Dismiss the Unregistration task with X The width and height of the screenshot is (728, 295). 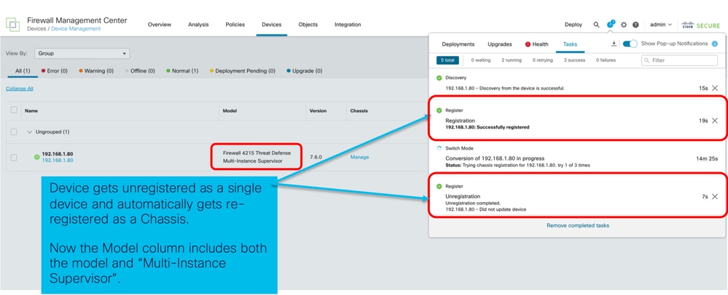(715, 196)
